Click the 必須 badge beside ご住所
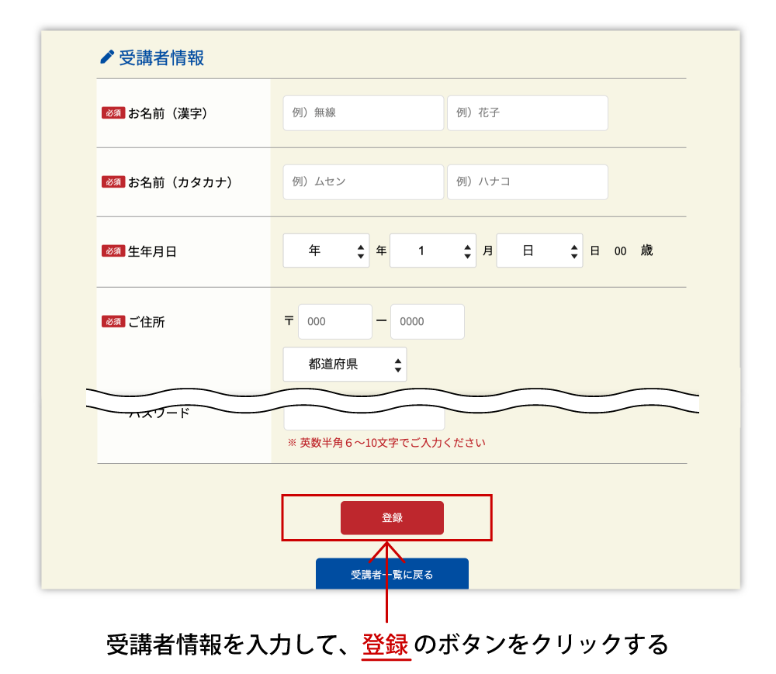This screenshot has height=674, width=776. tap(113, 321)
